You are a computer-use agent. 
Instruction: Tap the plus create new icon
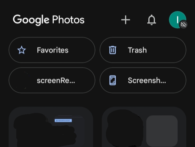point(126,20)
